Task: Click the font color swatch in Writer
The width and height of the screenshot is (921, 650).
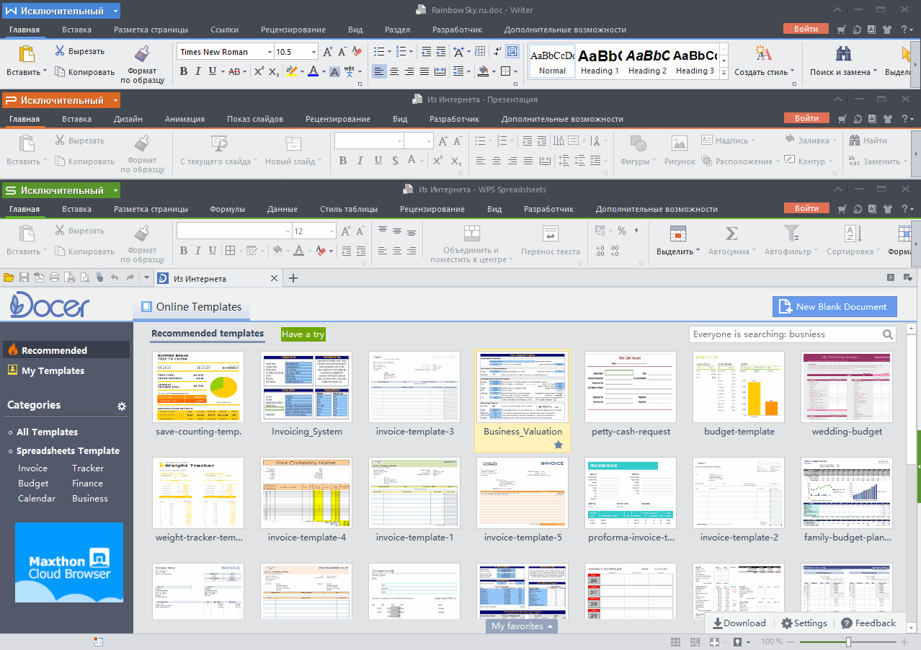Action: click(x=313, y=71)
